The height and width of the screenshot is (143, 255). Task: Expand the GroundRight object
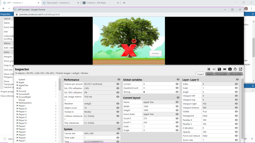point(17,97)
